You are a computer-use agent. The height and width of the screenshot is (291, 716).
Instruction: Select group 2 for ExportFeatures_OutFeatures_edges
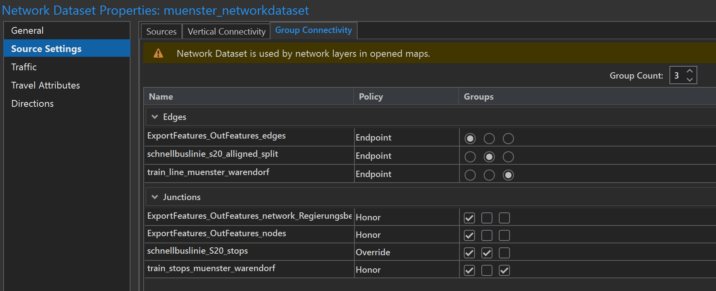tap(489, 139)
